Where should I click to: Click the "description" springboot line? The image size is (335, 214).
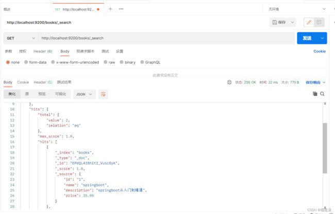(105, 190)
